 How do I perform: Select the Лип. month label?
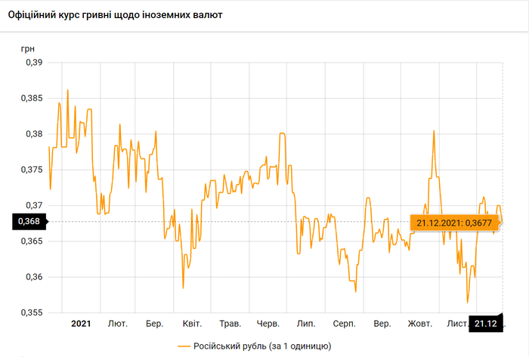pos(306,324)
